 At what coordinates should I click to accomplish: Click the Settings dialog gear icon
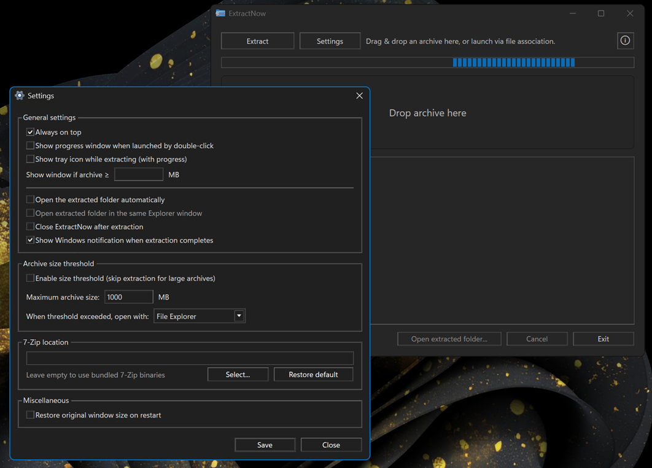click(x=20, y=95)
